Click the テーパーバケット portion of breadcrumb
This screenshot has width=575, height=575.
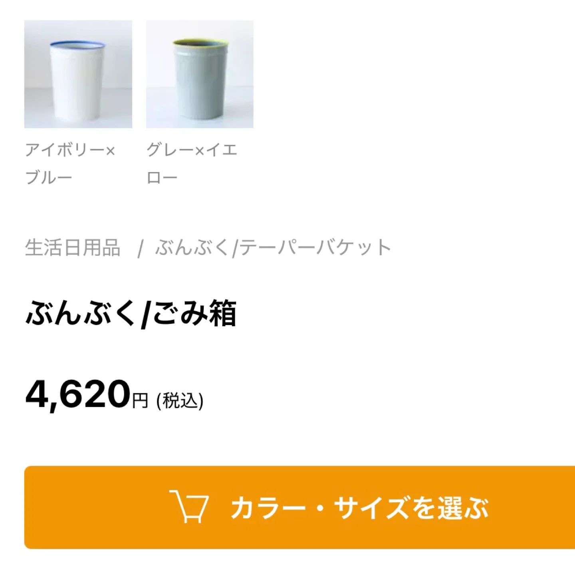(x=315, y=248)
